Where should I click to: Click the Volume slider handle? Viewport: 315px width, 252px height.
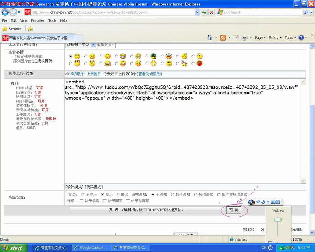point(278,219)
